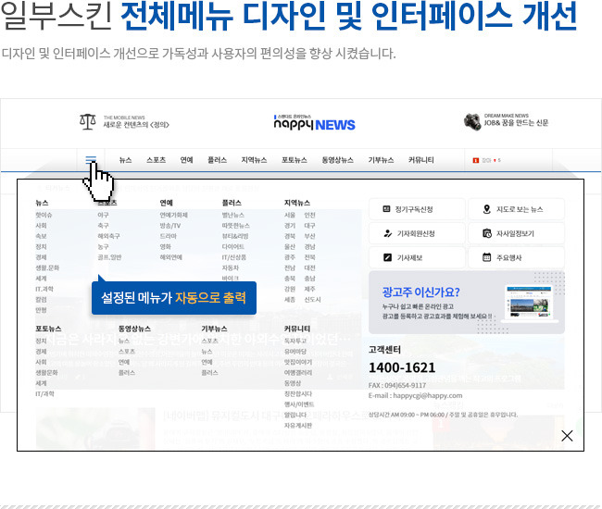
Task: Select 부산 region under 지역뉴스
Action: click(x=310, y=236)
